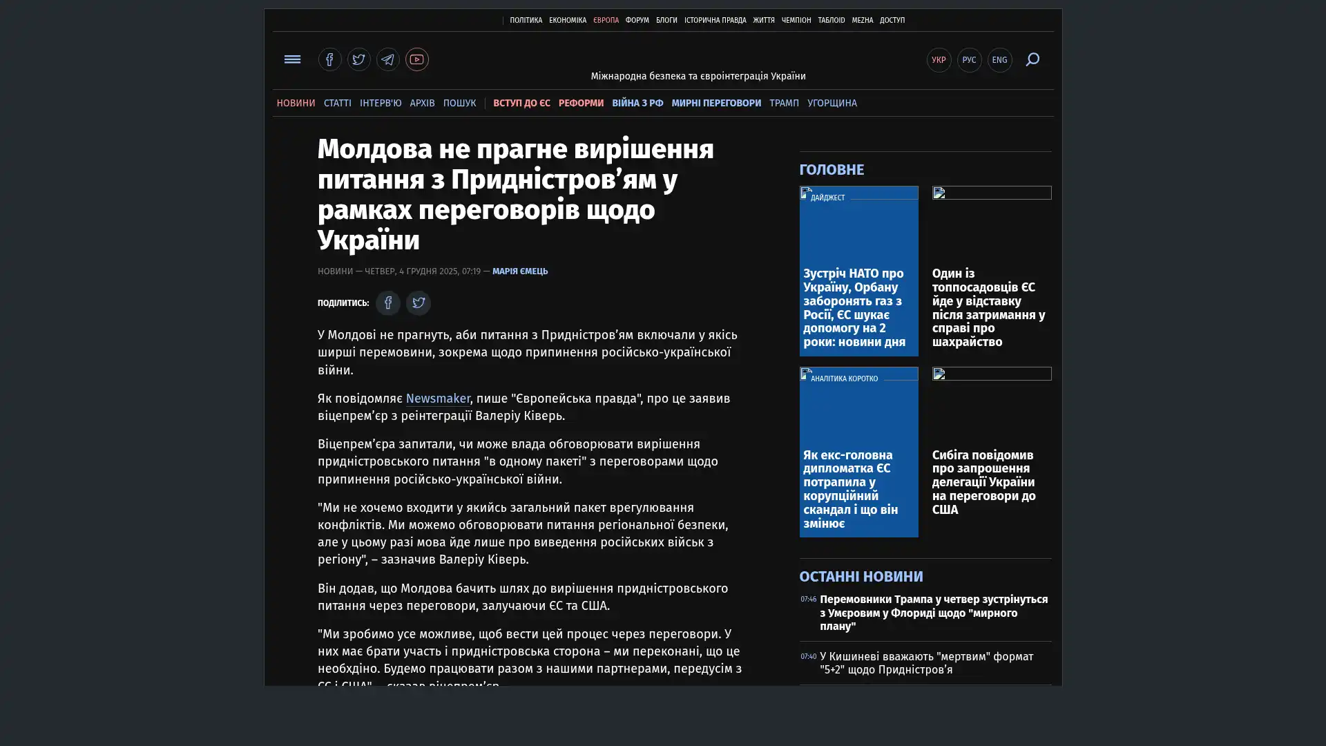Switch language to ENG
The height and width of the screenshot is (746, 1326).
(999, 60)
